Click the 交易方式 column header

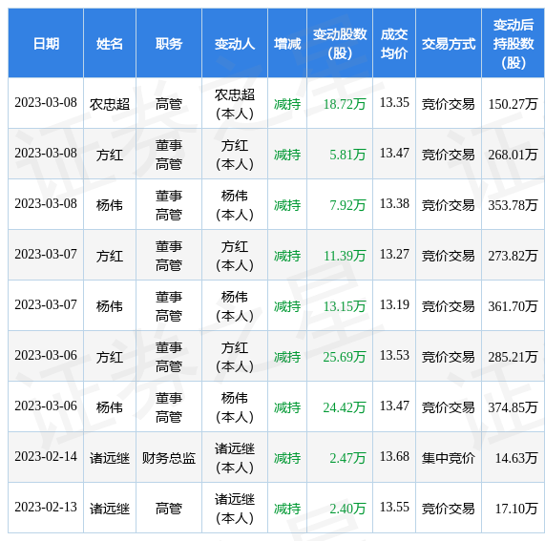449,44
